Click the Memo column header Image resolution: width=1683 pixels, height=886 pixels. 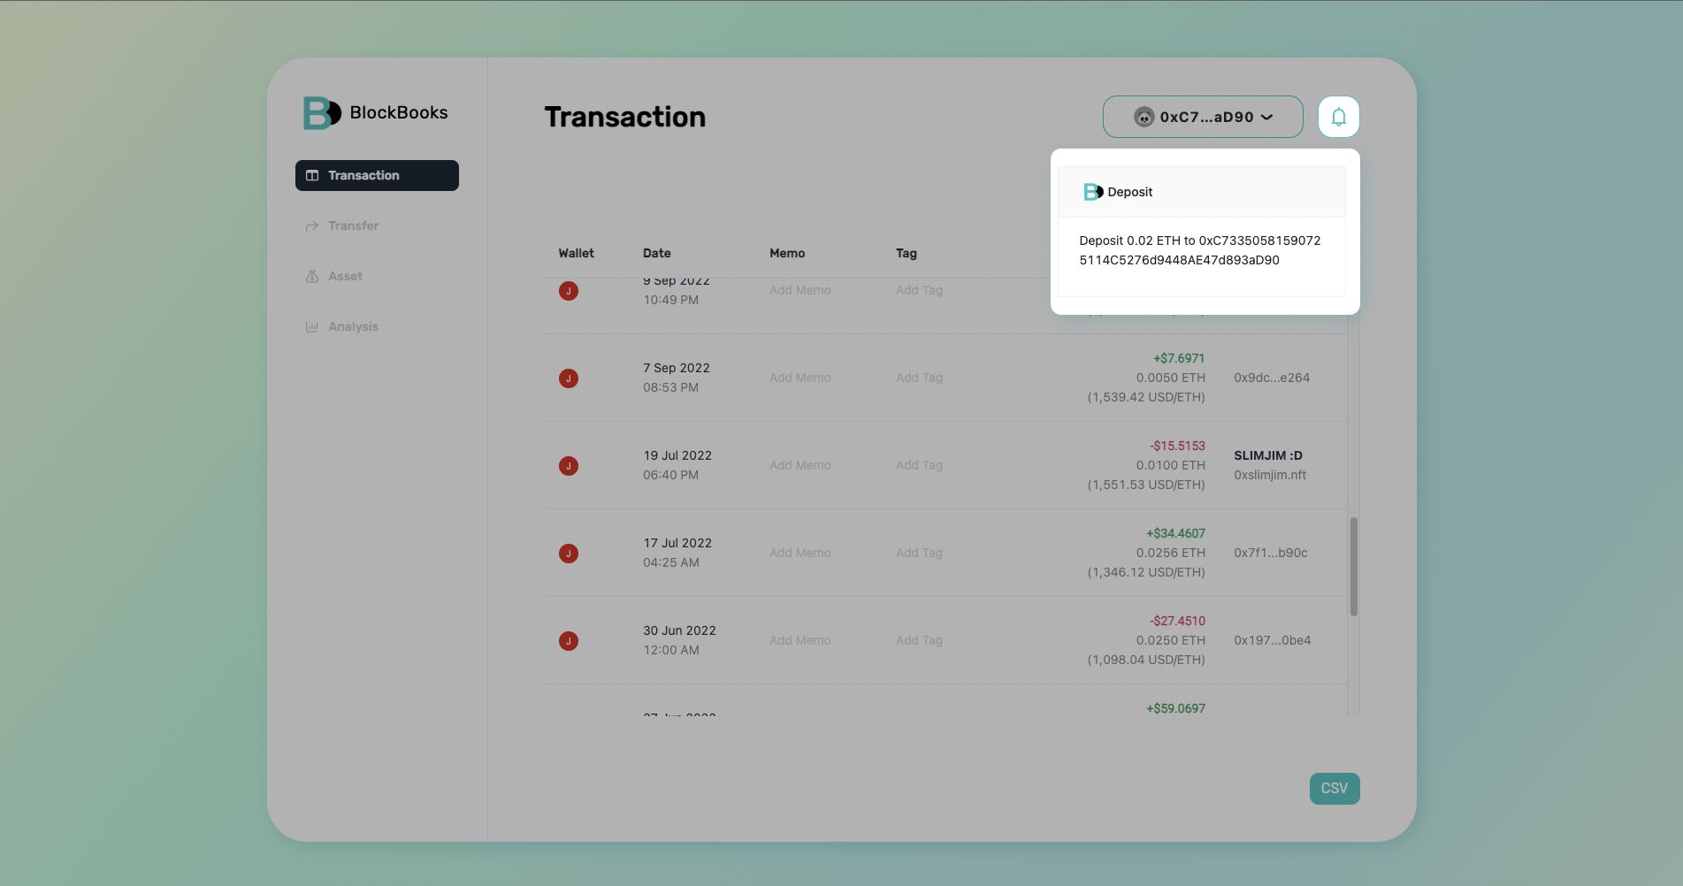(787, 253)
